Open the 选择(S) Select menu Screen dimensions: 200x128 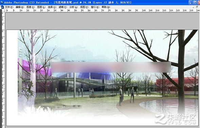click(52, 7)
